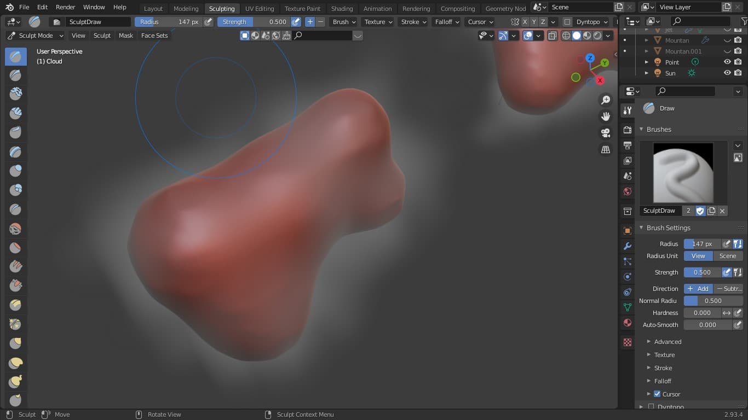Set brush Direction to Subtract
The width and height of the screenshot is (748, 420).
tap(728, 289)
